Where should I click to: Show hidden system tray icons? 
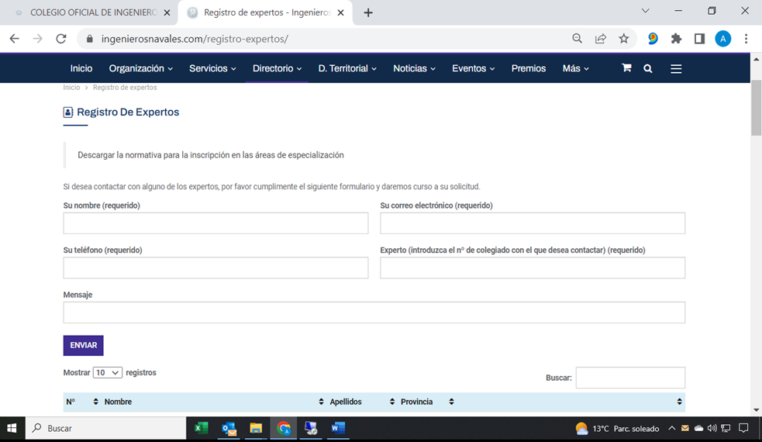click(x=671, y=428)
